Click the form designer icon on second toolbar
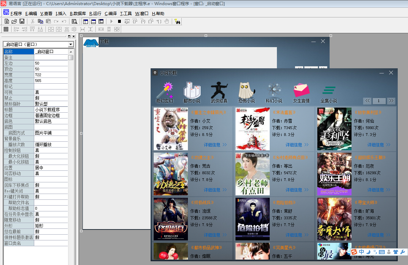 (x=6, y=29)
